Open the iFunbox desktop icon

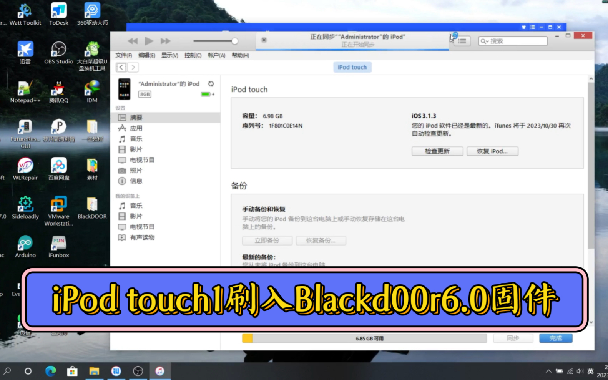click(59, 247)
